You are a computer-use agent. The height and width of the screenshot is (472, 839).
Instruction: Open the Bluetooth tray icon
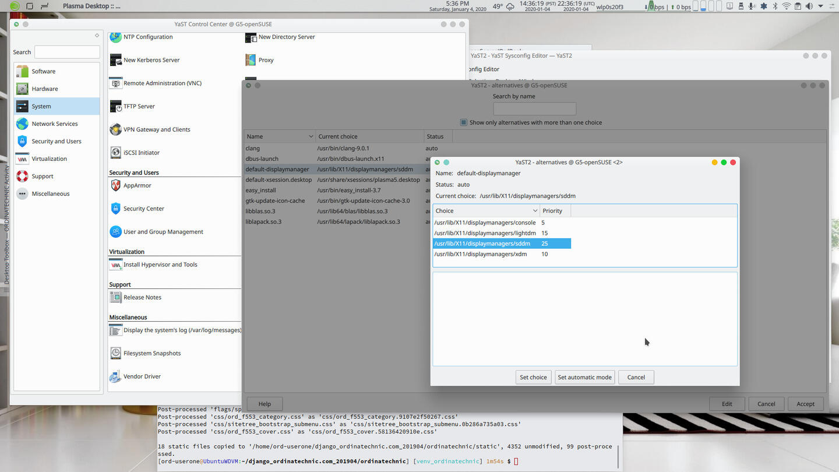775,6
